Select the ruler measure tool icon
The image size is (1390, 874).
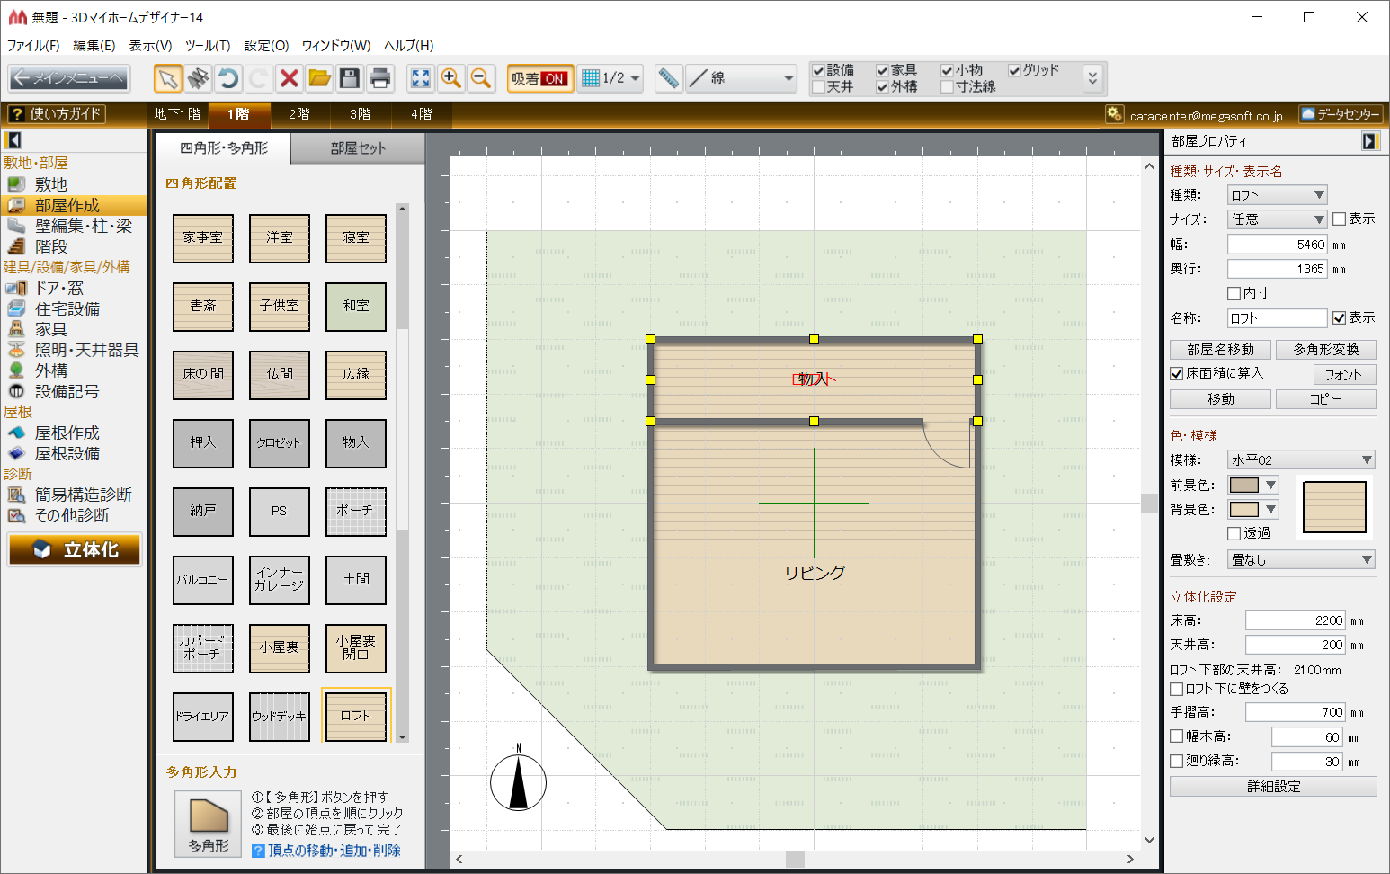pyautogui.click(x=668, y=79)
